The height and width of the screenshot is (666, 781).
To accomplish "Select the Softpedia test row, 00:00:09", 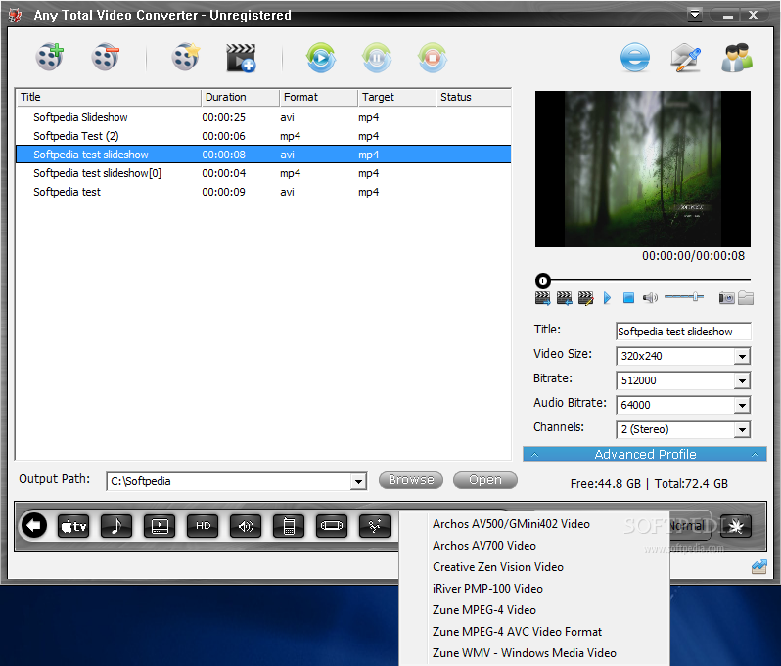I will pyautogui.click(x=263, y=192).
